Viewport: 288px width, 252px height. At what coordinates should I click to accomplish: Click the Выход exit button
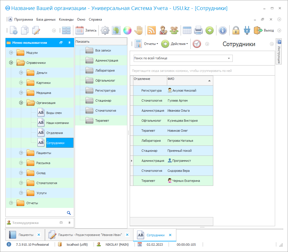(264, 30)
